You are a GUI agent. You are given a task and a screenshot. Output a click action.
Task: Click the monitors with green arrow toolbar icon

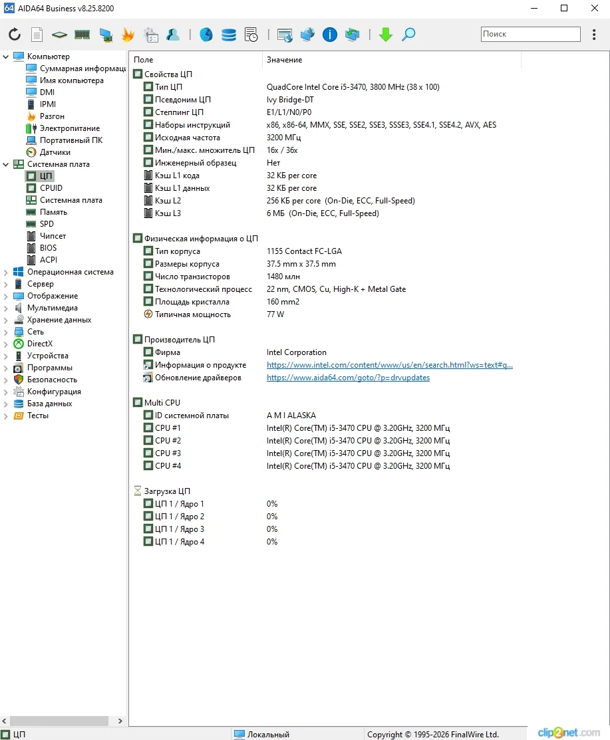click(x=352, y=35)
